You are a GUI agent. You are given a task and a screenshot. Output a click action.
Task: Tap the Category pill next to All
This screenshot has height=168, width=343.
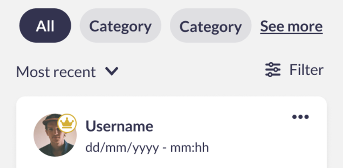click(120, 26)
